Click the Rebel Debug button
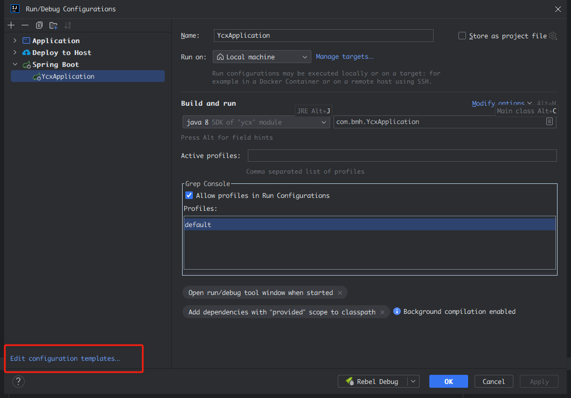The image size is (571, 398). pyautogui.click(x=373, y=381)
